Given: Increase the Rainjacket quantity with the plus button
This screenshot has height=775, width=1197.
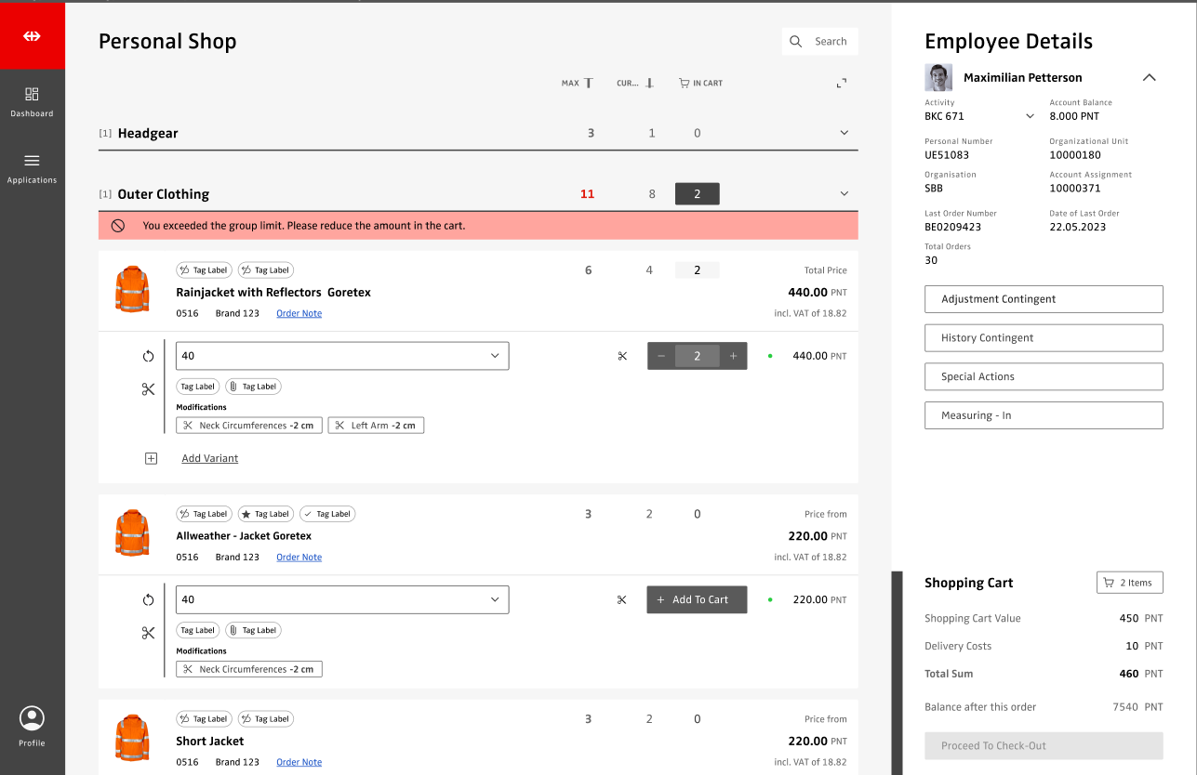Looking at the screenshot, I should click(733, 356).
